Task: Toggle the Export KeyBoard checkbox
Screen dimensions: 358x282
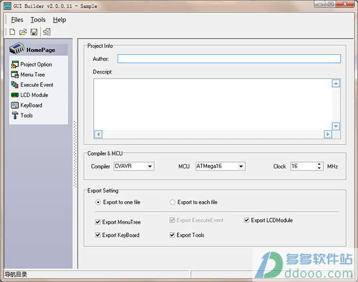Action: coord(117,235)
